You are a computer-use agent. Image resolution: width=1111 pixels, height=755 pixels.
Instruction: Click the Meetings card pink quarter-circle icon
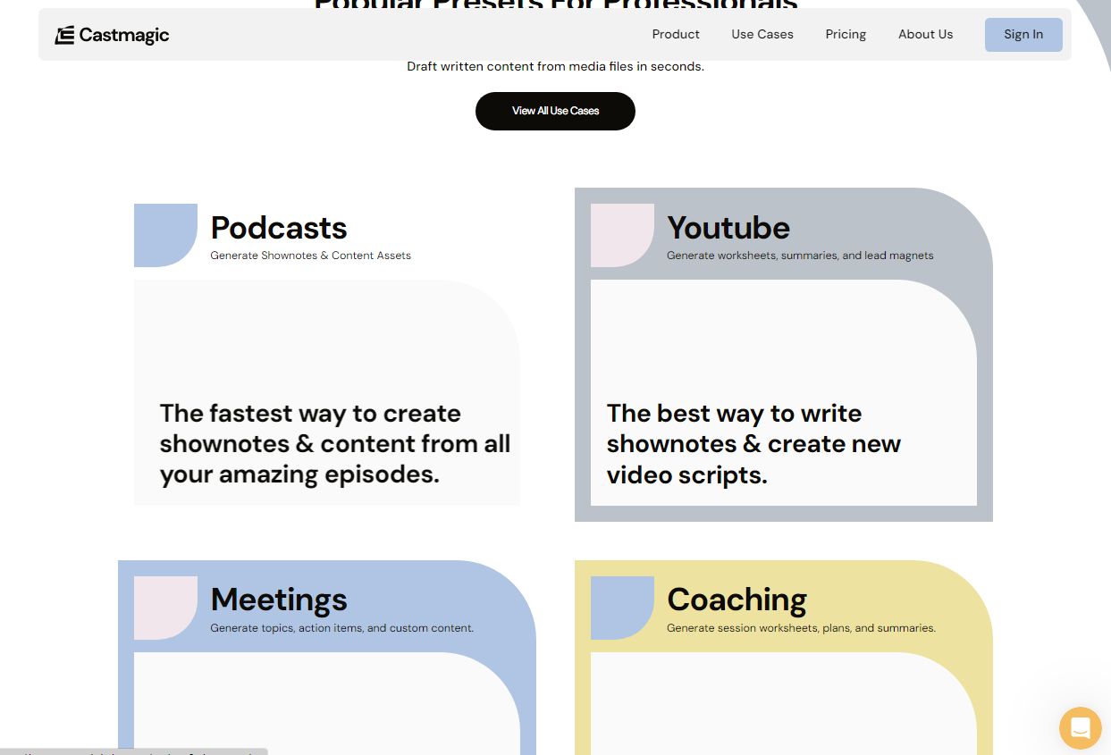pos(165,608)
